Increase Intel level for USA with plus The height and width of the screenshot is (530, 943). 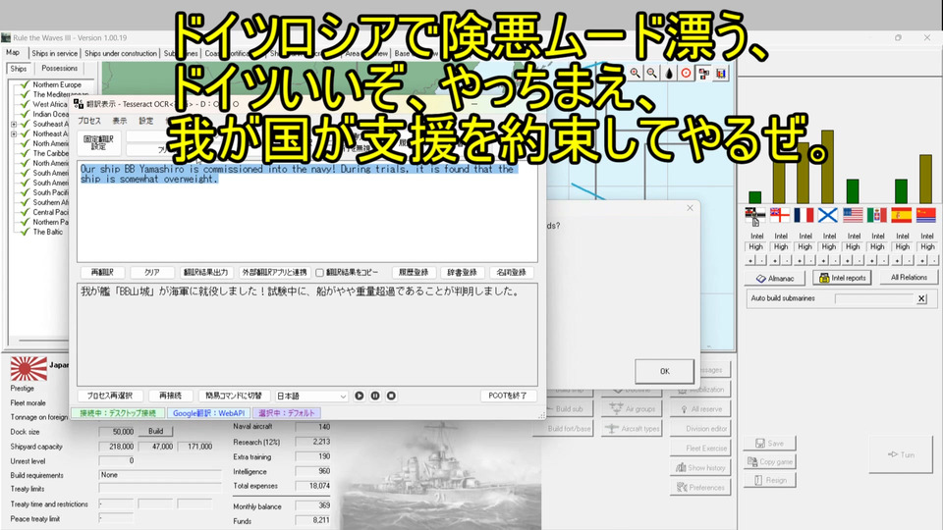848,261
